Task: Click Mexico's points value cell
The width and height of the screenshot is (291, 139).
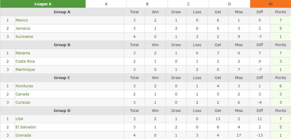Action: [x=280, y=20]
